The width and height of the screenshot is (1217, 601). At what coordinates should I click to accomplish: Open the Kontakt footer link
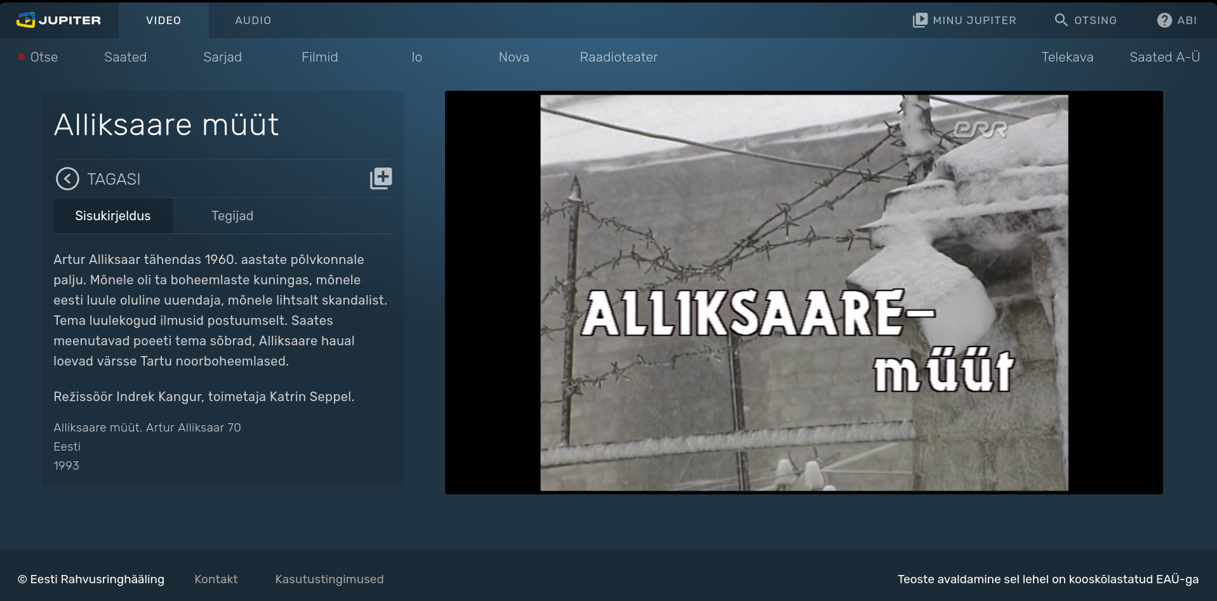(x=216, y=579)
